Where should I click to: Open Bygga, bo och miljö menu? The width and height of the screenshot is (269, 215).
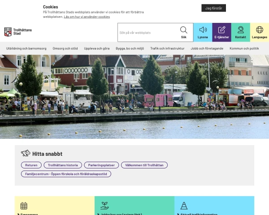point(130,48)
